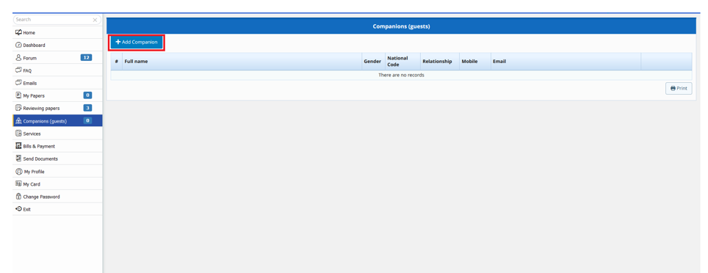Viewport: 708px width, 273px height.
Task: Open the Forum menu entry
Action: [57, 58]
